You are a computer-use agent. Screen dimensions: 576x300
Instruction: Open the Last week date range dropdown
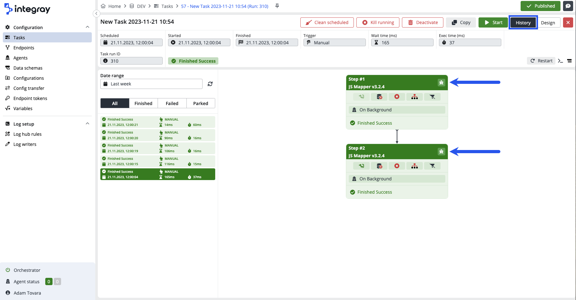point(151,84)
